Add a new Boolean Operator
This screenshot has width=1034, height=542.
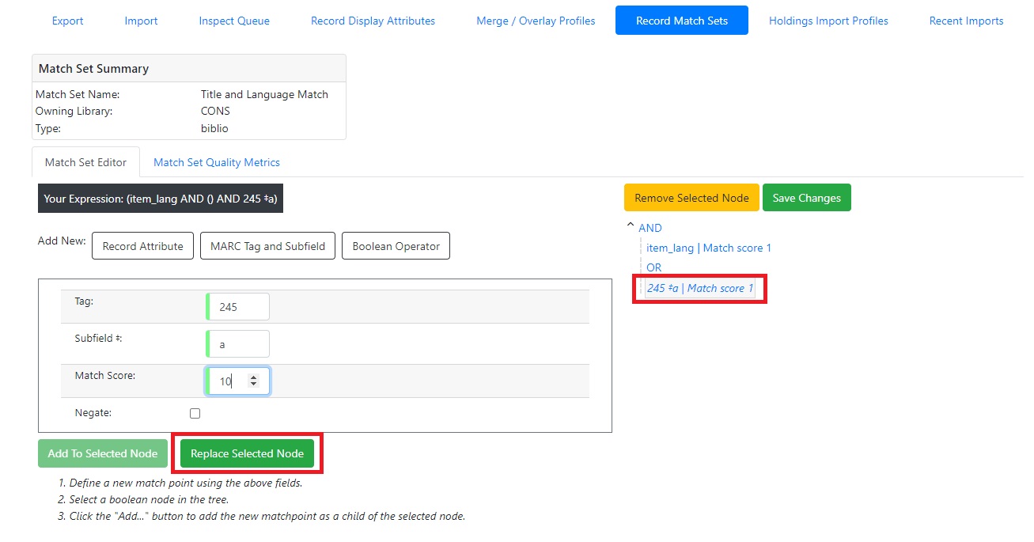point(396,246)
